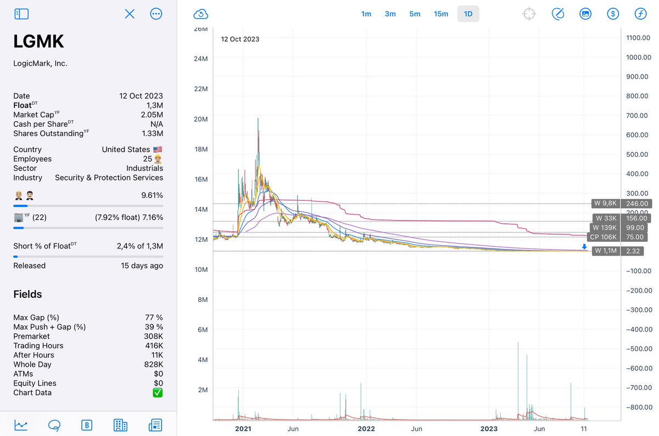659x436 pixels.
Task: Select the 15m timeframe
Action: [x=441, y=14]
